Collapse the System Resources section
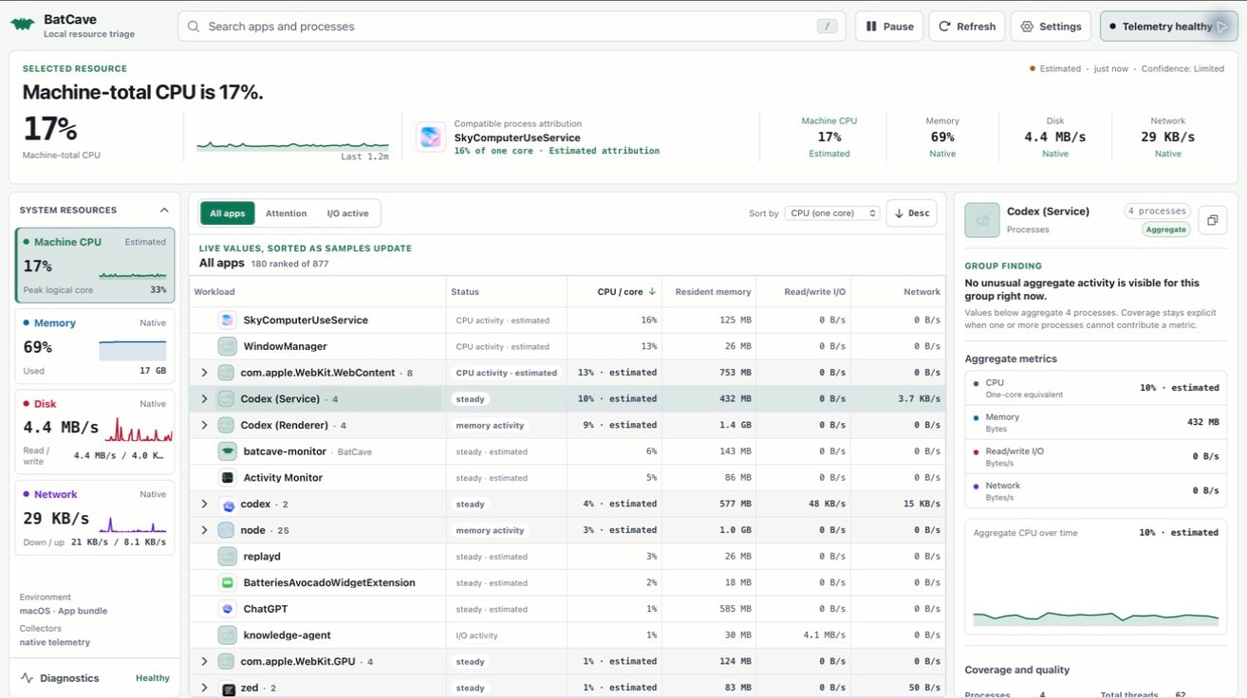The width and height of the screenshot is (1247, 698). pyautogui.click(x=164, y=211)
